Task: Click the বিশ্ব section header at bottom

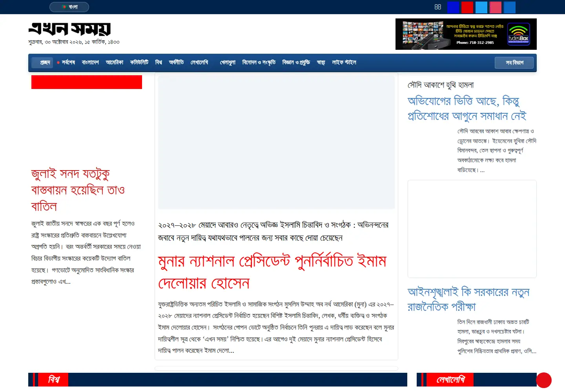Action: click(54, 379)
